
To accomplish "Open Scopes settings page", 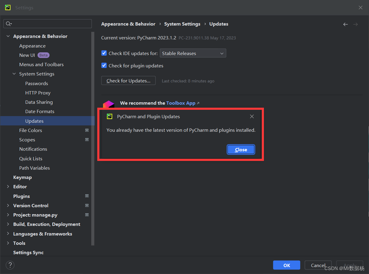I will coord(27,140).
